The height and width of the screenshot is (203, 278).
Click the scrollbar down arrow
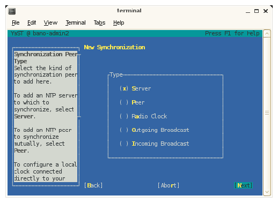267,192
